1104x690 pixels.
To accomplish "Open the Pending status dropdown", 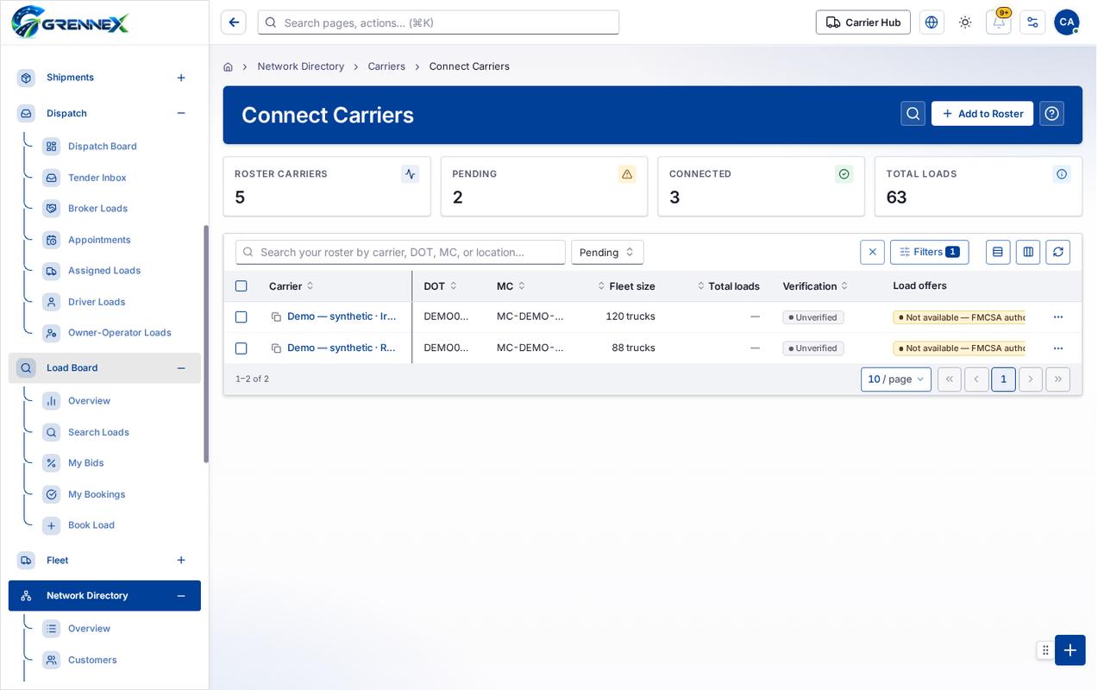I will coord(607,252).
